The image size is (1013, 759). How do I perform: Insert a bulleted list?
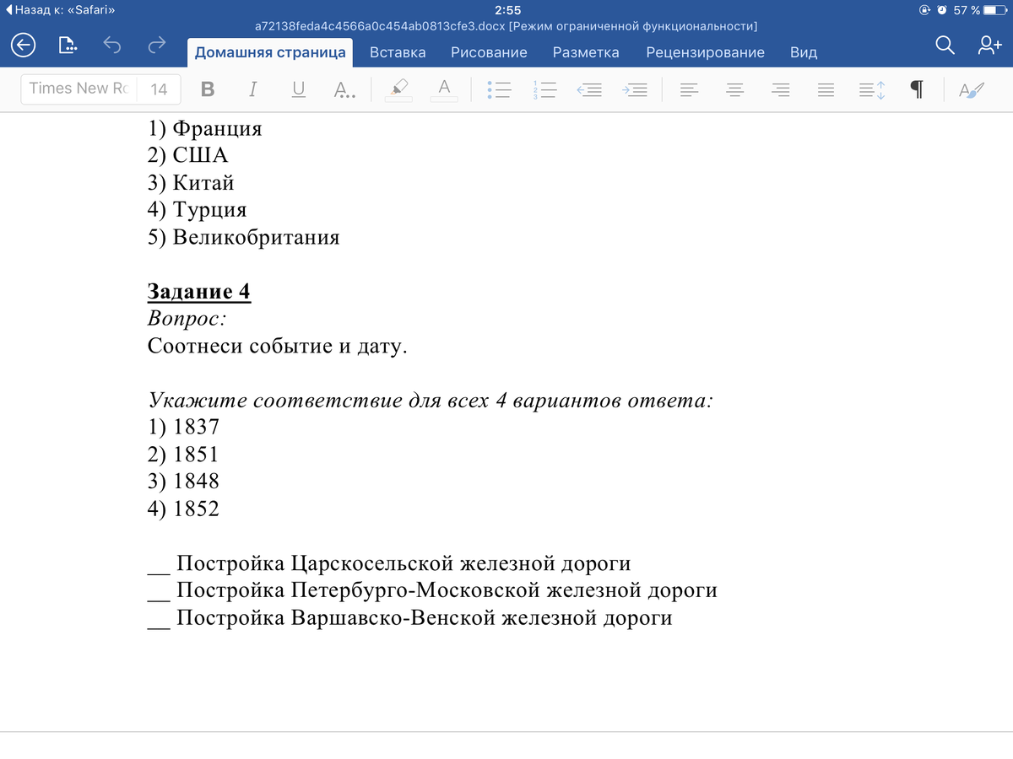[x=500, y=89]
